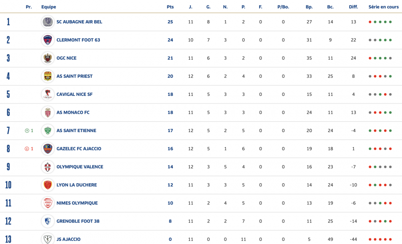Image resolution: width=402 pixels, height=244 pixels.
Task: Click the Equipe column header
Action: click(49, 7)
